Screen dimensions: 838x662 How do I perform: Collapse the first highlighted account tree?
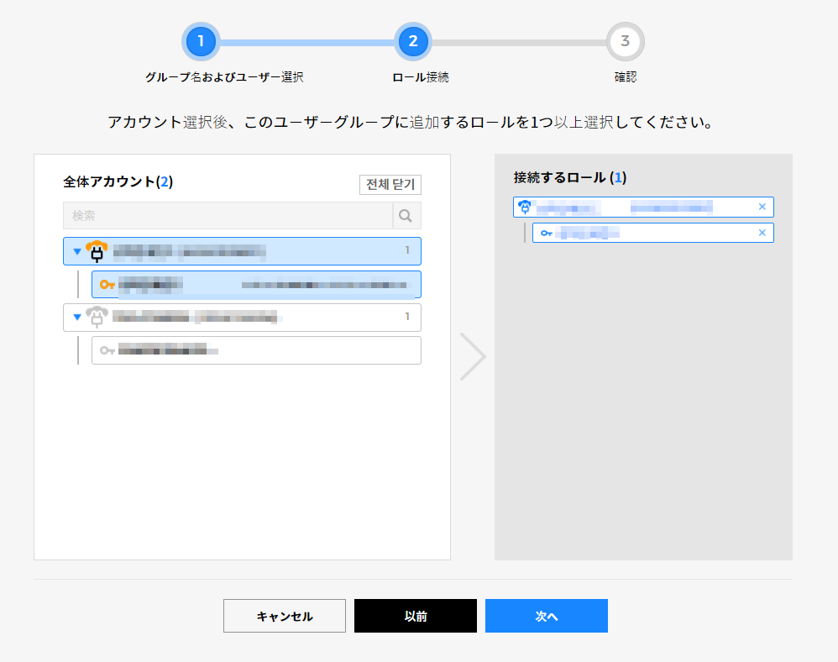point(76,251)
